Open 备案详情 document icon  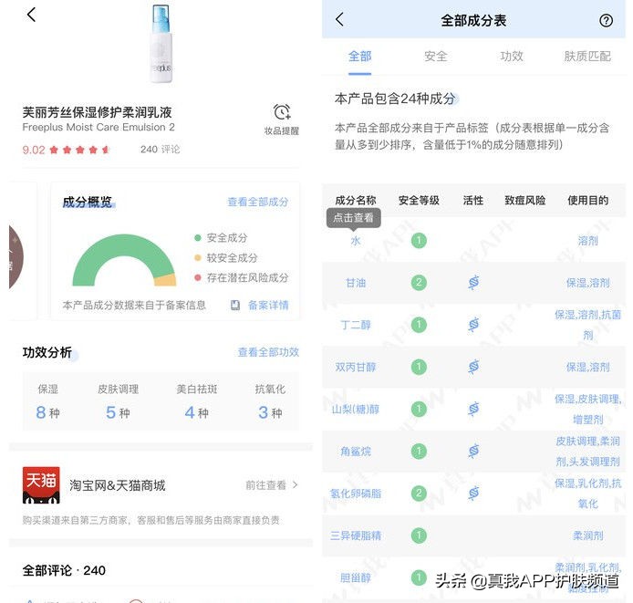coord(235,305)
